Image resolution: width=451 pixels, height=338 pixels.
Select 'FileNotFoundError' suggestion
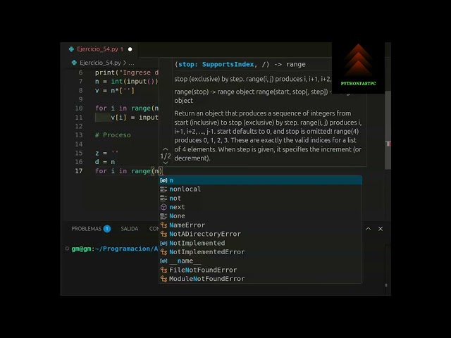260,270
